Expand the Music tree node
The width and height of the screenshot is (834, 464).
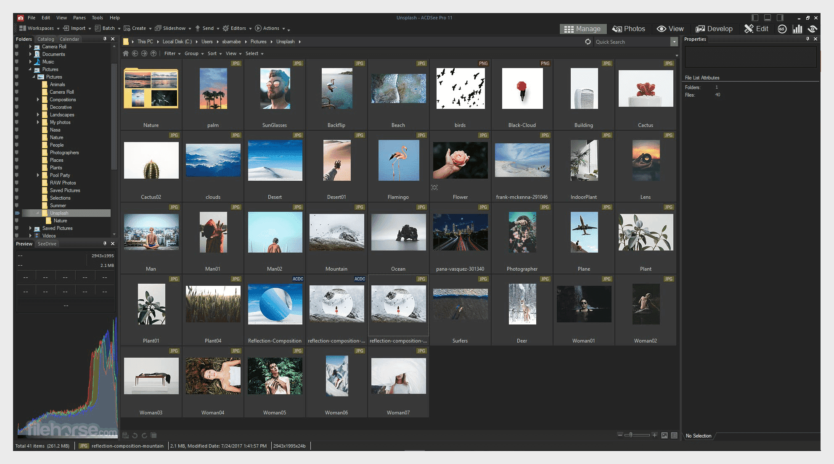click(x=30, y=62)
